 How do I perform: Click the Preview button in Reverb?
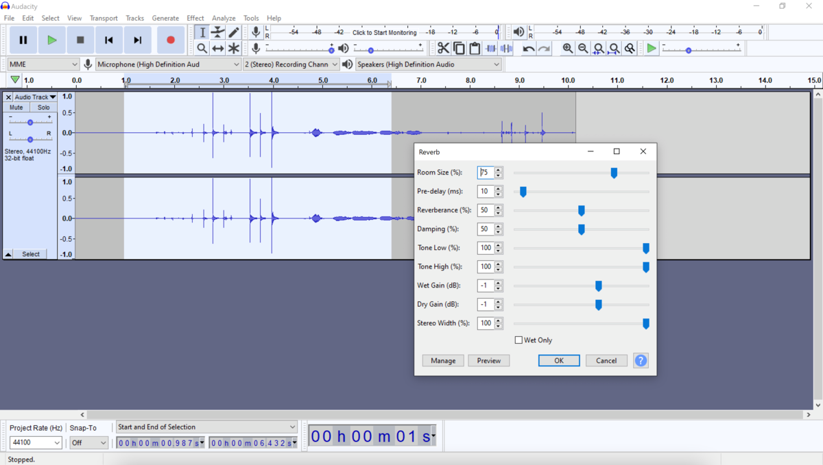[x=489, y=361]
